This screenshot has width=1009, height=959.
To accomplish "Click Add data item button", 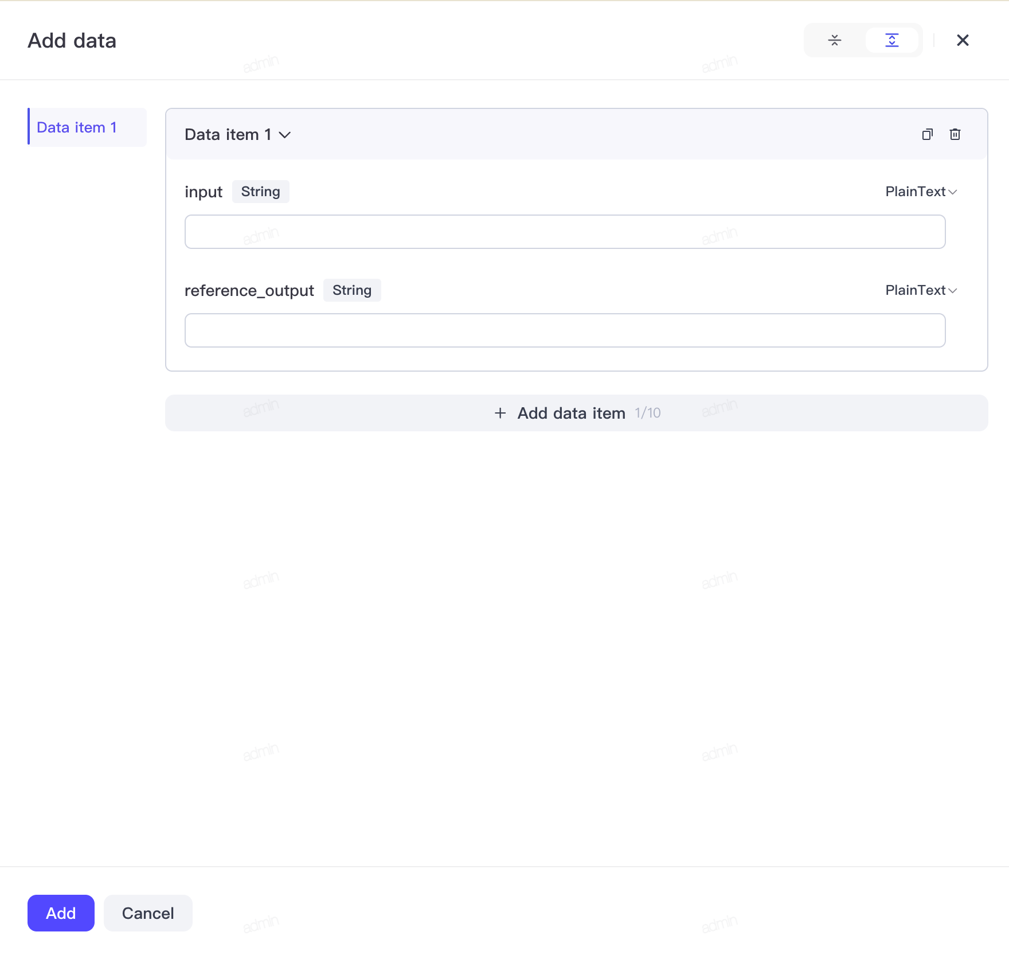I will (x=576, y=413).
